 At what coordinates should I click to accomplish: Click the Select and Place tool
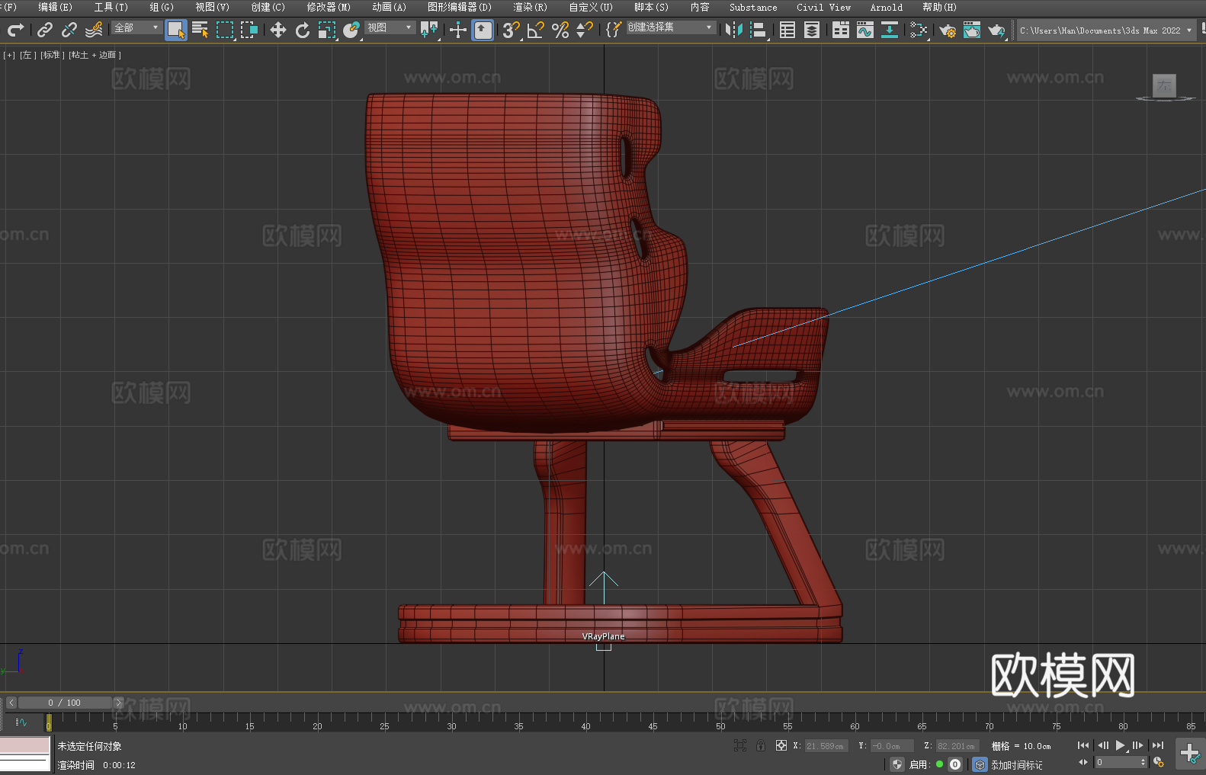pos(351,30)
